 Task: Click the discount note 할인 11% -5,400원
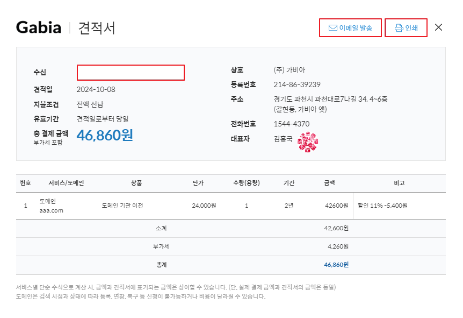point(382,206)
